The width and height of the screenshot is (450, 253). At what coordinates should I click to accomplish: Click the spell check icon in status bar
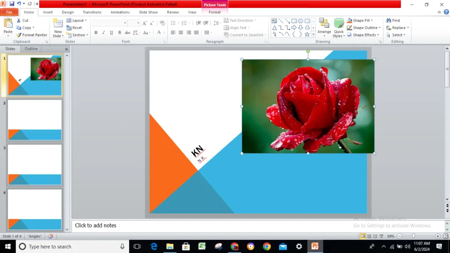pyautogui.click(x=51, y=236)
